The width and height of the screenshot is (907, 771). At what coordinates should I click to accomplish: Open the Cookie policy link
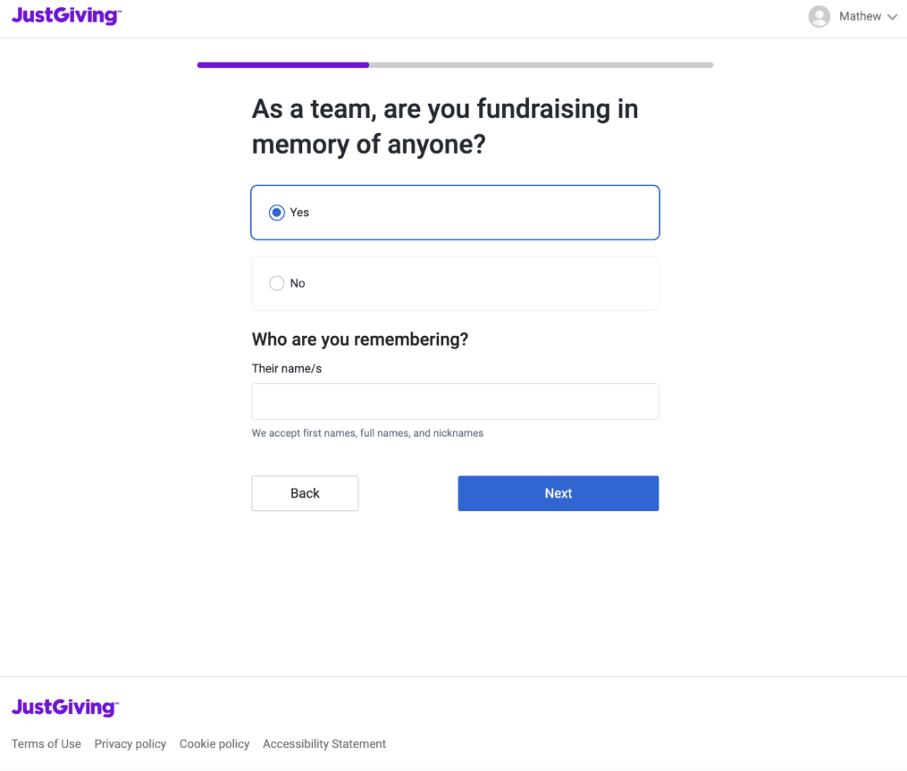[214, 743]
